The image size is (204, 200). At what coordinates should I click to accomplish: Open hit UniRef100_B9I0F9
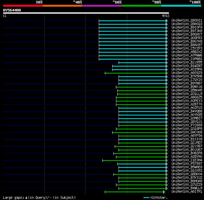(x=187, y=28)
